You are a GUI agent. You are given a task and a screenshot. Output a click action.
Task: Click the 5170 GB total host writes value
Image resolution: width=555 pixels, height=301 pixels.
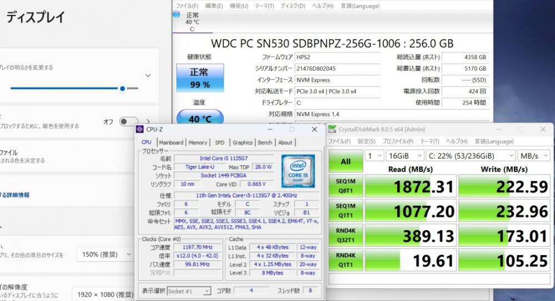(466, 69)
